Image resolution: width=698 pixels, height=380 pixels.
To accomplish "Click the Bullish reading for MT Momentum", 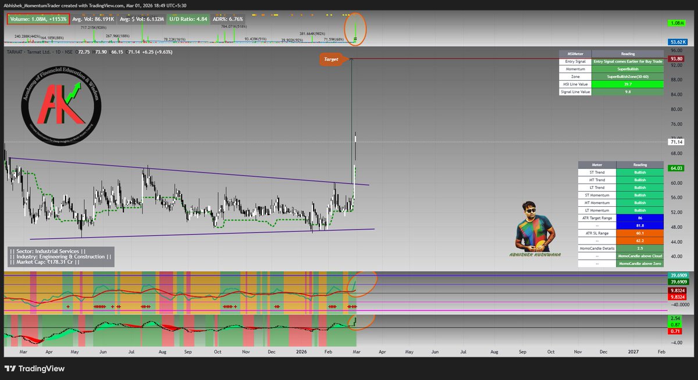I will click(640, 202).
